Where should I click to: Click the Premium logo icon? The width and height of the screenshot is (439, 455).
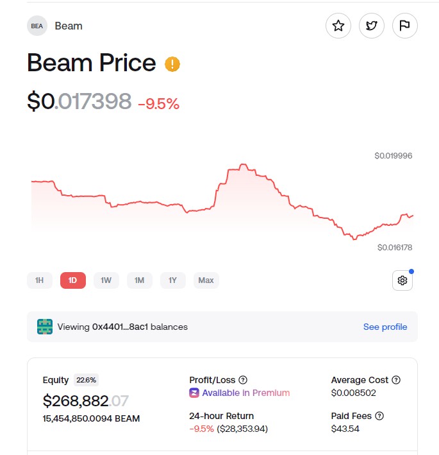click(x=194, y=393)
